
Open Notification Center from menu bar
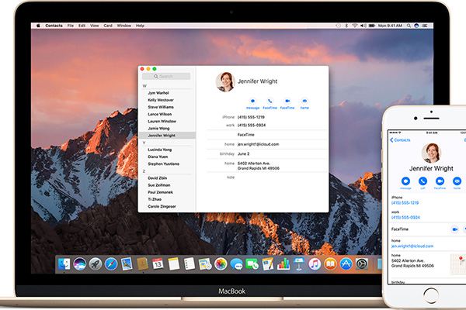[425, 26]
